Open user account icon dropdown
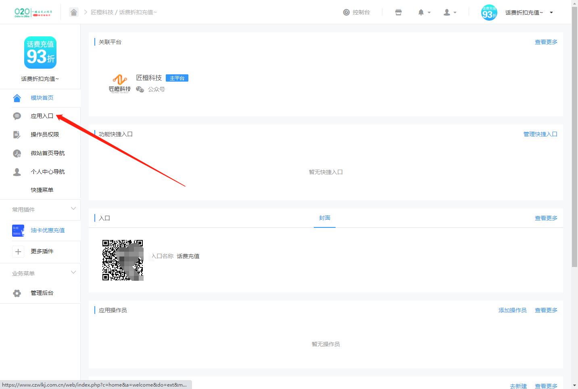578x389 pixels. click(450, 12)
